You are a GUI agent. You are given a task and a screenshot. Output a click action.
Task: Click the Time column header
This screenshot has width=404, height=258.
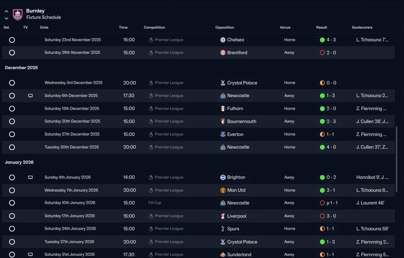click(123, 27)
